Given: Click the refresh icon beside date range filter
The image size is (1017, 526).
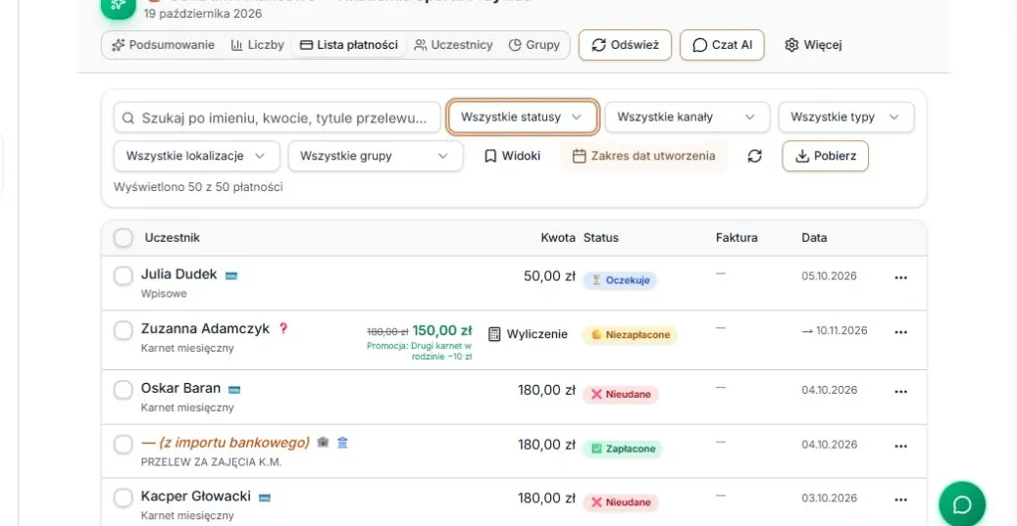Looking at the screenshot, I should (754, 156).
